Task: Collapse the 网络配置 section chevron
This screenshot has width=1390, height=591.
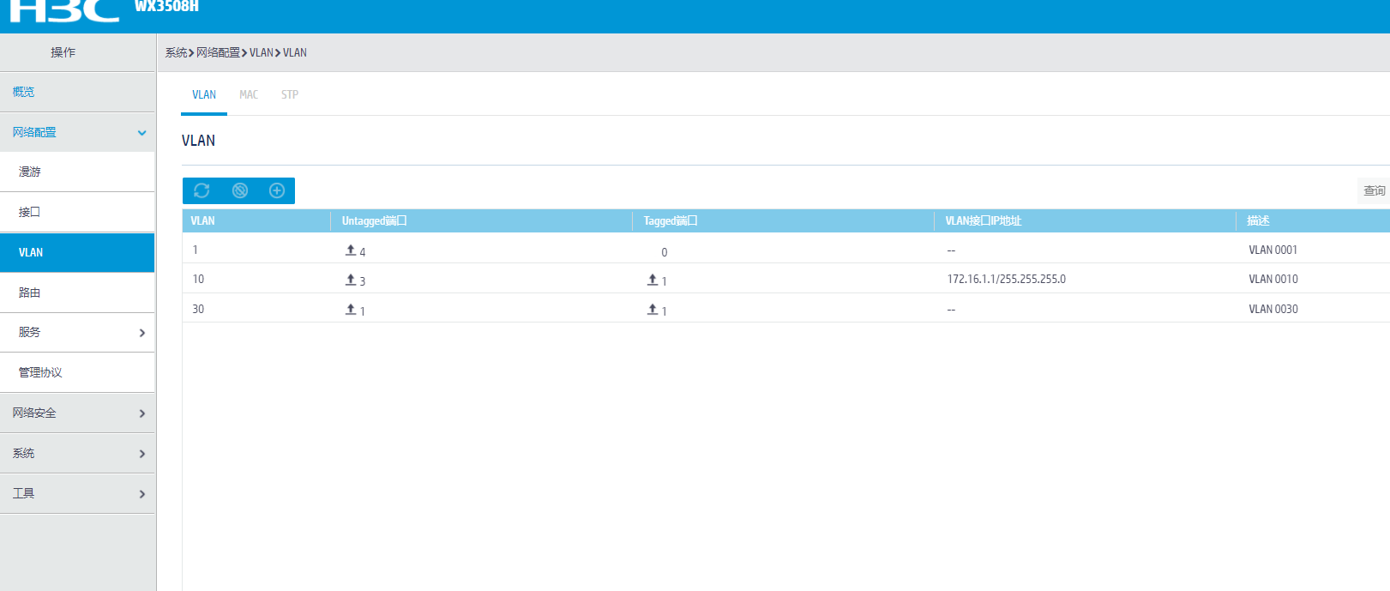Action: tap(142, 133)
